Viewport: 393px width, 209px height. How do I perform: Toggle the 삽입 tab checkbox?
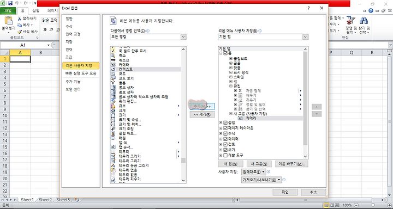pos(225,123)
